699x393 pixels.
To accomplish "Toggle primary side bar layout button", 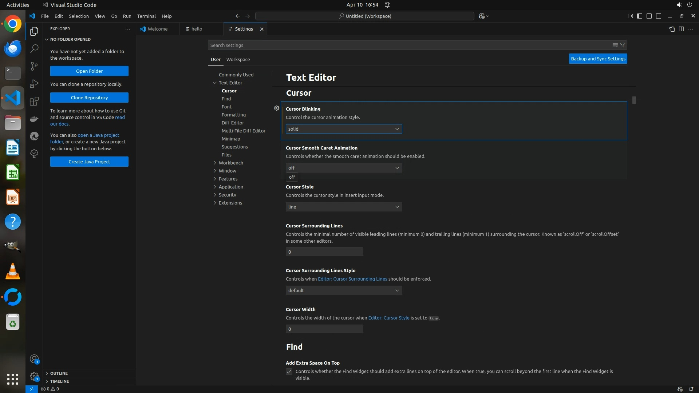I will pyautogui.click(x=640, y=16).
